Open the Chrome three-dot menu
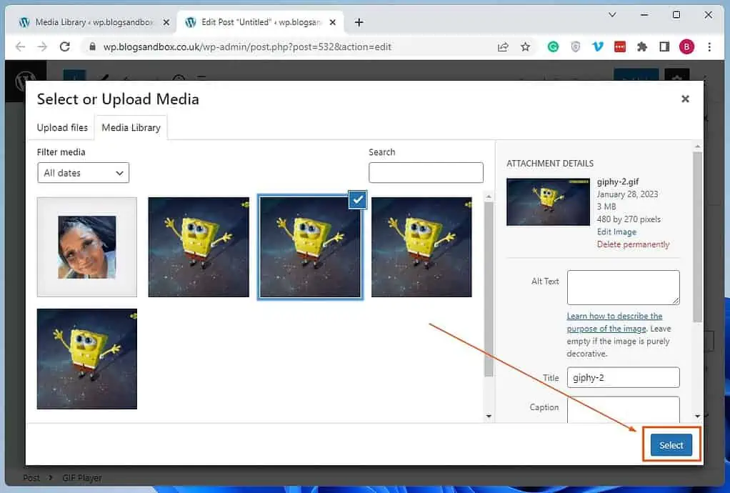This screenshot has width=730, height=493. coord(709,46)
